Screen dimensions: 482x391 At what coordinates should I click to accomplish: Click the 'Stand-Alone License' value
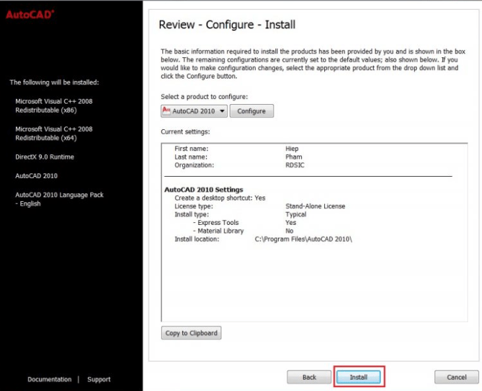click(x=315, y=206)
